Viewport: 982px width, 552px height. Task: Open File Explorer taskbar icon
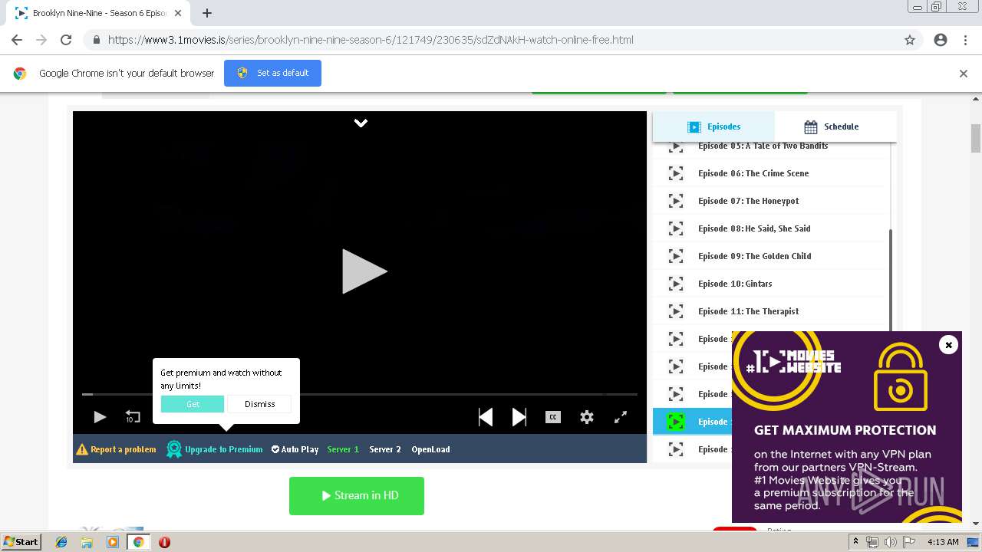coord(87,542)
